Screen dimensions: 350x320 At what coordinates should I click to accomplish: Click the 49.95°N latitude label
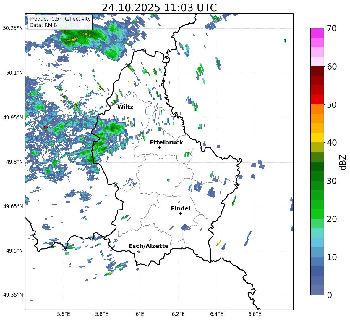pos(13,118)
